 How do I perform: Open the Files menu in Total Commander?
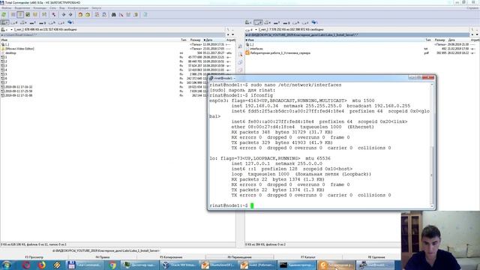tap(7, 8)
